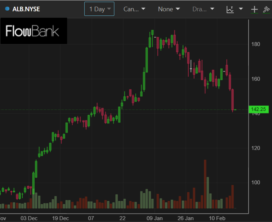Click the line chart indicators icon
This screenshot has height=222, width=272.
(x=230, y=9)
